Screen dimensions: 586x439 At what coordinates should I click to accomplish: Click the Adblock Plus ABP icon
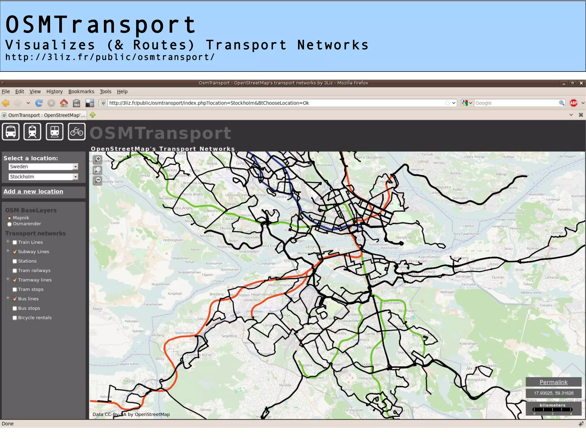tap(573, 103)
